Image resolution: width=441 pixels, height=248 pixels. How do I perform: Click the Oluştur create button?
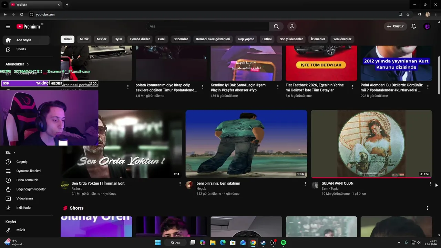click(396, 27)
